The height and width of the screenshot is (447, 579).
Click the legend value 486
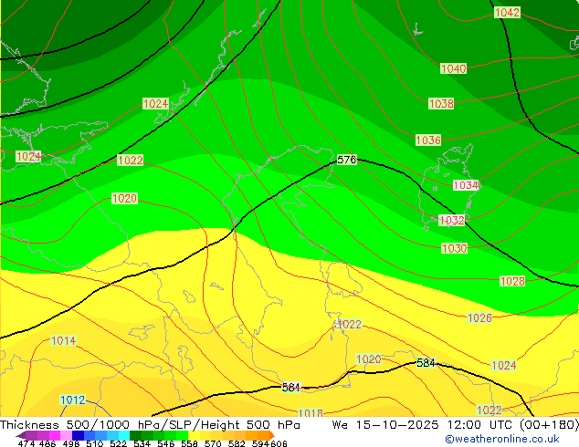[x=47, y=443]
